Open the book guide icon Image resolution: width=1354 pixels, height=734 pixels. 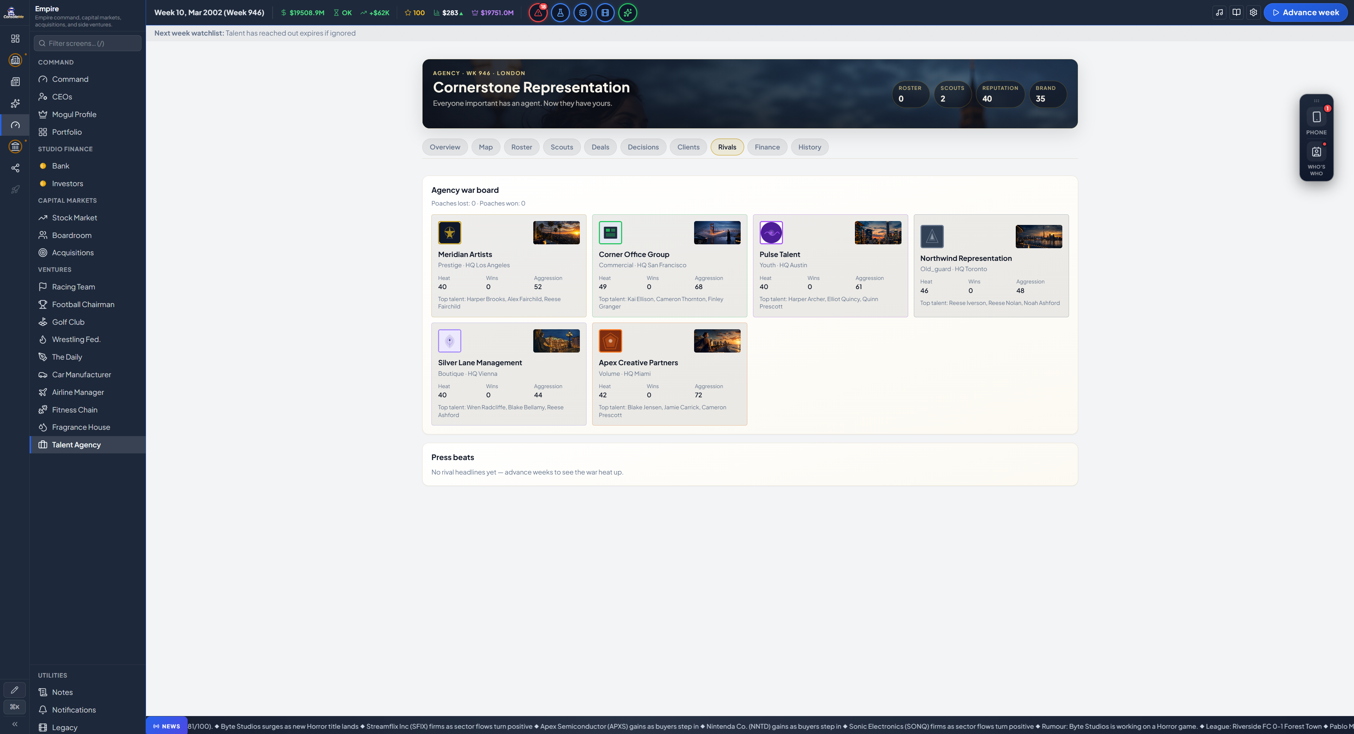click(x=1237, y=13)
